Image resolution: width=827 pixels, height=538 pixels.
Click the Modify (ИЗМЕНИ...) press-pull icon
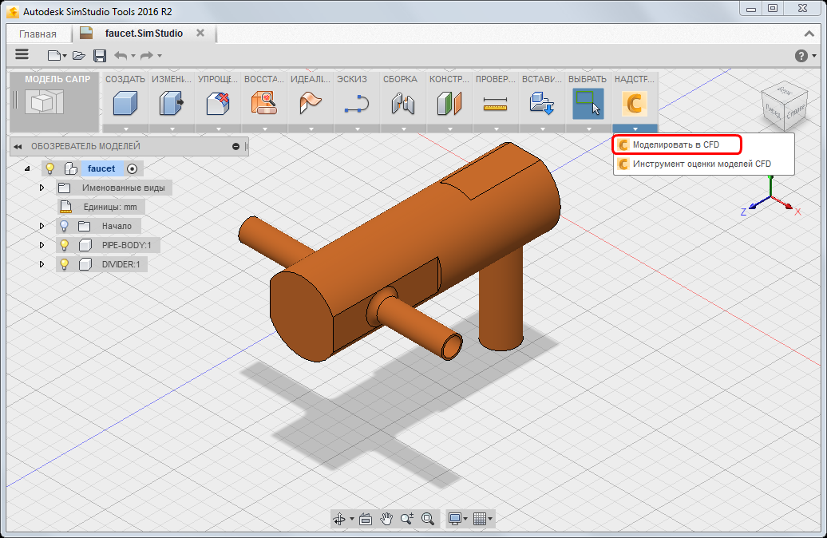click(172, 103)
